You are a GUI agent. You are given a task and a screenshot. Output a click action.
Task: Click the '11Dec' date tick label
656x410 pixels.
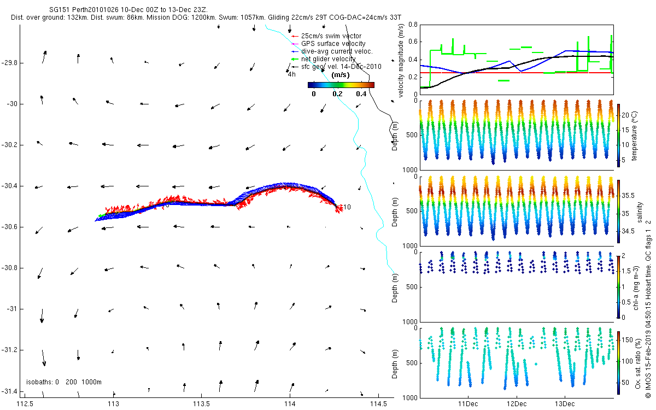tap(468, 404)
